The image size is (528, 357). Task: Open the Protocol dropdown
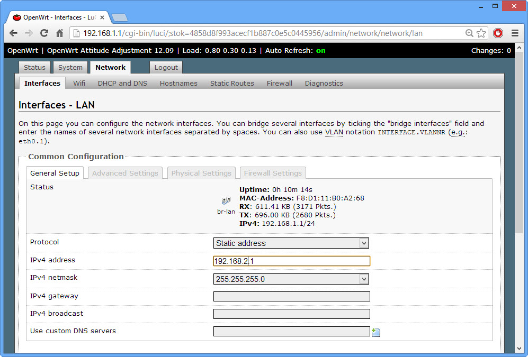click(291, 243)
